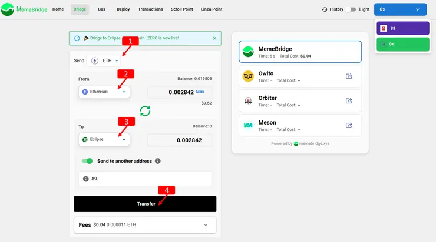Screen dimensions: 436x242
Task: Open Scroll Point page
Action: coord(182,9)
